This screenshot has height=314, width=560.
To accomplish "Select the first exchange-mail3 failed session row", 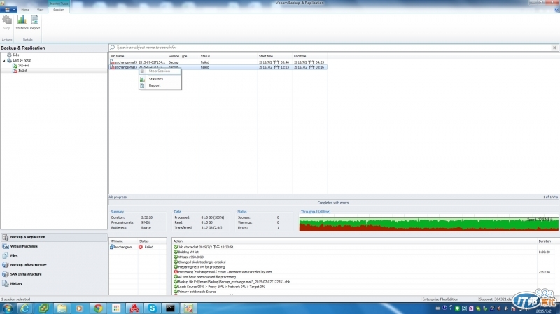I will 218,62.
